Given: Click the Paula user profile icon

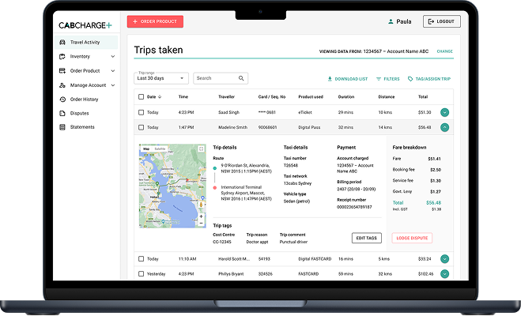Looking at the screenshot, I should point(391,22).
